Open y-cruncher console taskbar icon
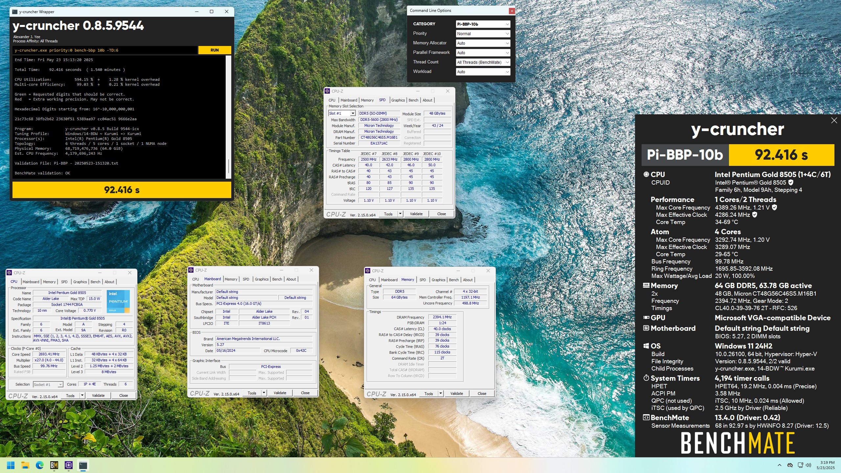The height and width of the screenshot is (473, 841). (x=83, y=465)
